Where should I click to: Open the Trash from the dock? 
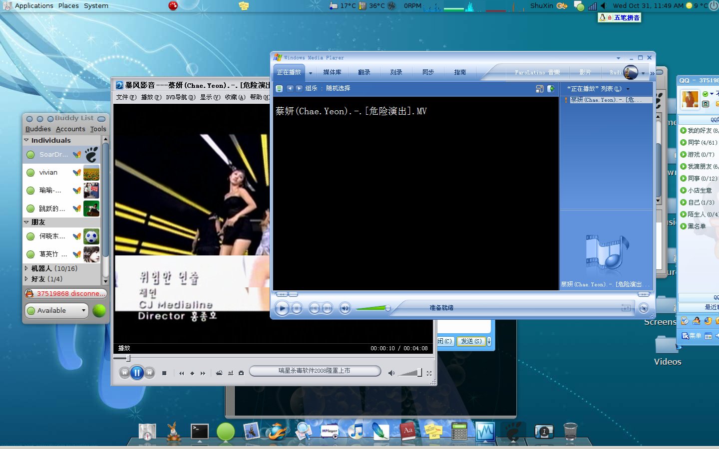pyautogui.click(x=570, y=432)
